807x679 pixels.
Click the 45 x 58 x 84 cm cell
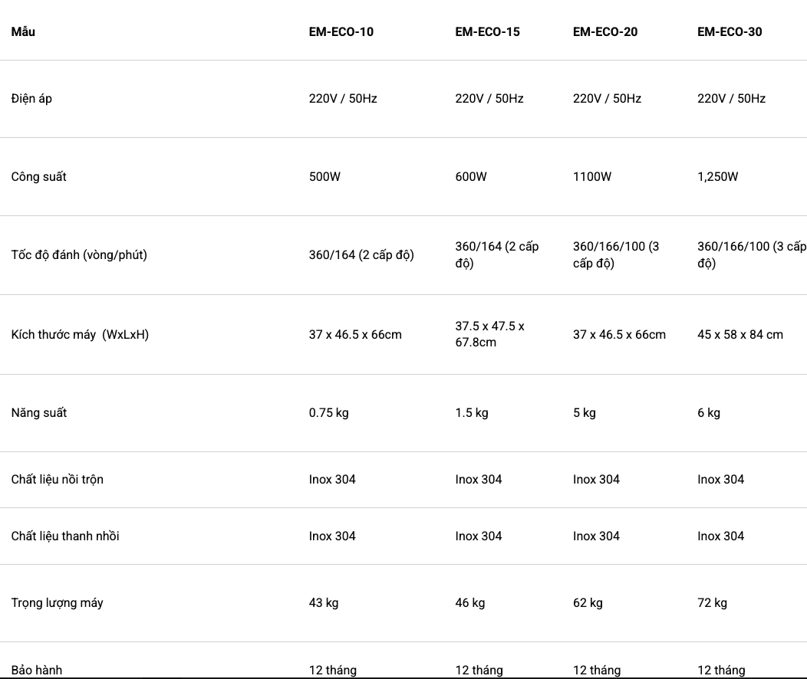click(x=740, y=334)
